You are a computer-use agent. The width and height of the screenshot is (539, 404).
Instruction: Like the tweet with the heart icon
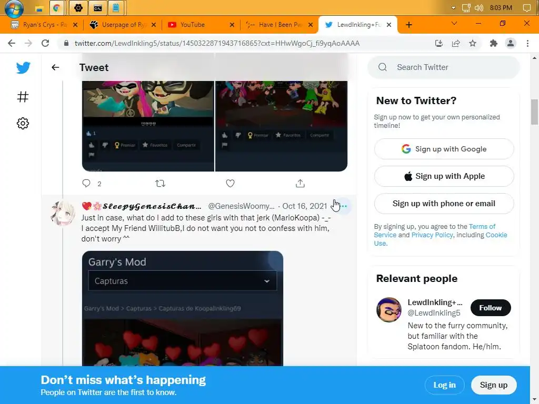point(231,184)
